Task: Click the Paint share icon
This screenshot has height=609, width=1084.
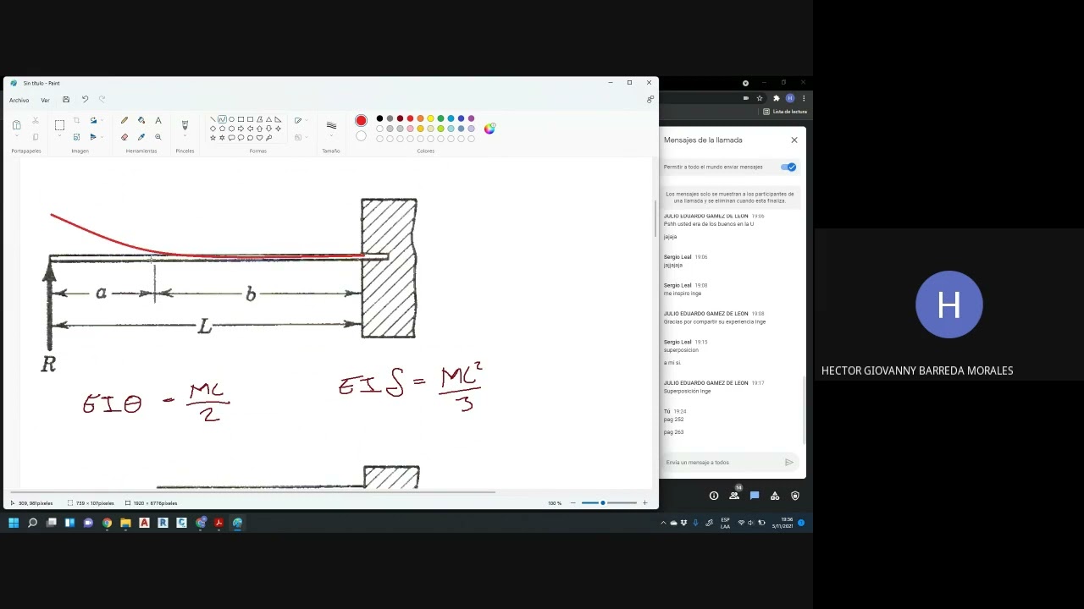Action: (x=650, y=100)
